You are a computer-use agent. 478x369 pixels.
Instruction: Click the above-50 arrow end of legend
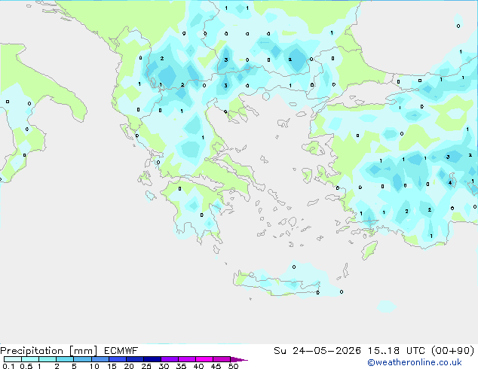click(239, 359)
